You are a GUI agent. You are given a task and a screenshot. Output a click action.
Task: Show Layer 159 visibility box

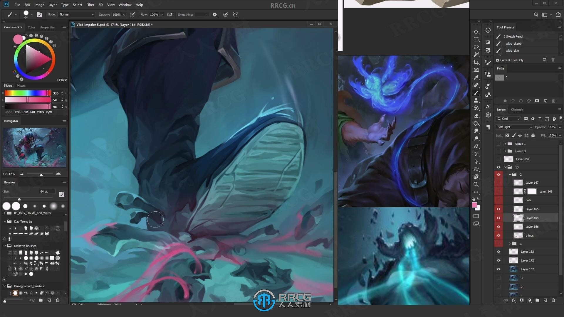click(x=498, y=159)
